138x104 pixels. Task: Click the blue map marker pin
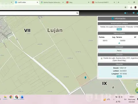[x=85, y=77]
